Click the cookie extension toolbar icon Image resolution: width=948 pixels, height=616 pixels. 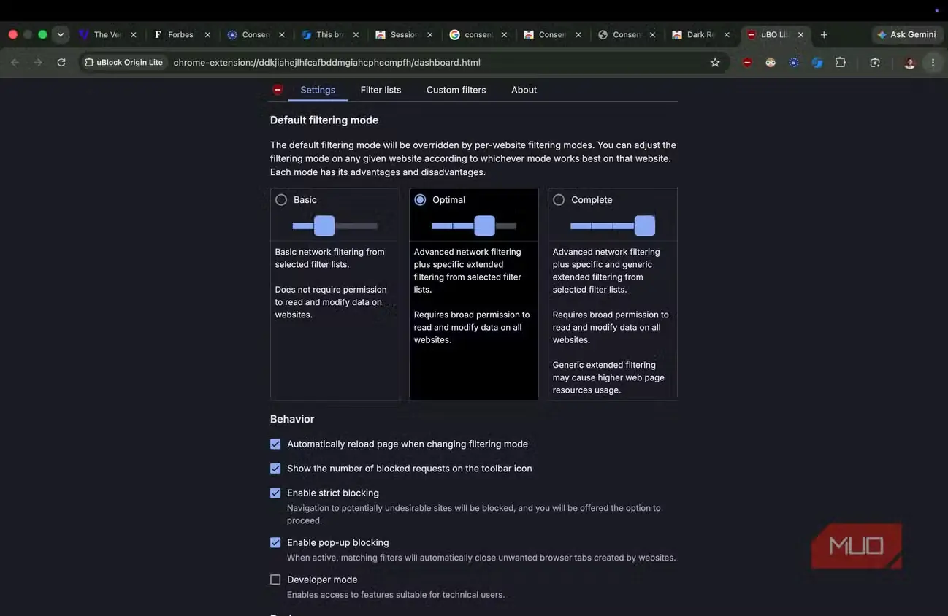771,63
